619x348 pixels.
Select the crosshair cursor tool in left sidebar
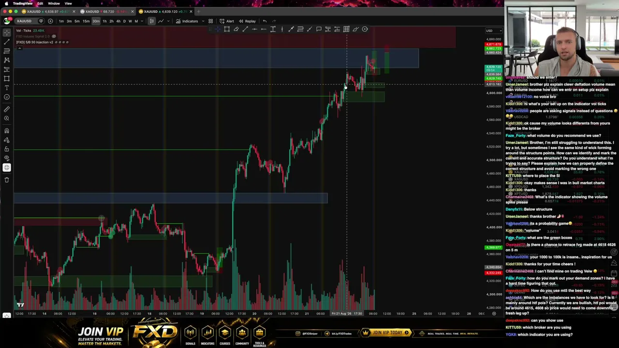pyautogui.click(x=7, y=32)
